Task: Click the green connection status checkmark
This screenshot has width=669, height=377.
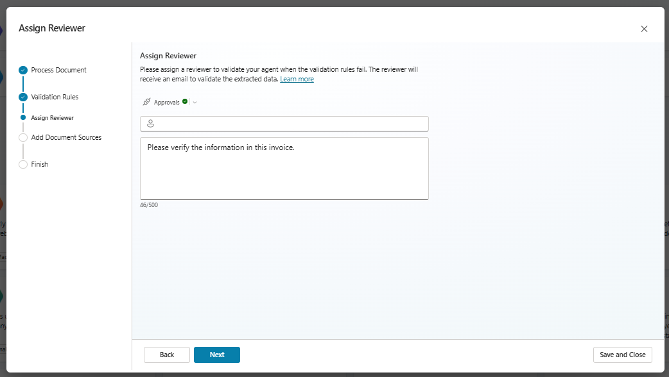Action: 185,101
